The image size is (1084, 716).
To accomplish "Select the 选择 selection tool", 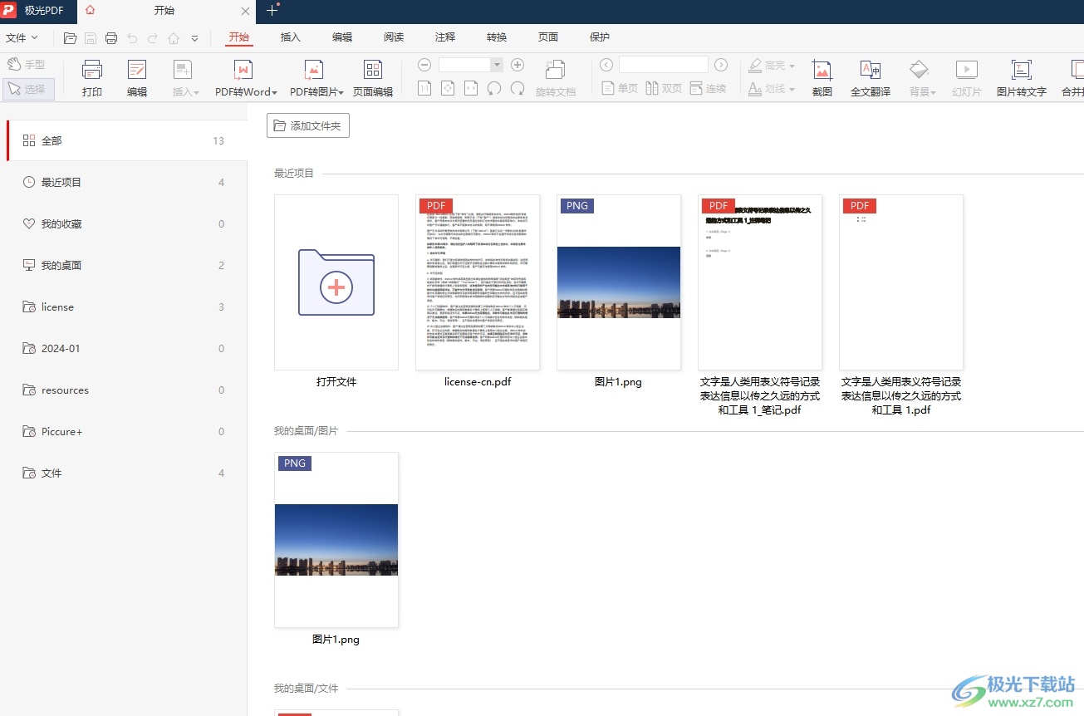I will (x=29, y=89).
